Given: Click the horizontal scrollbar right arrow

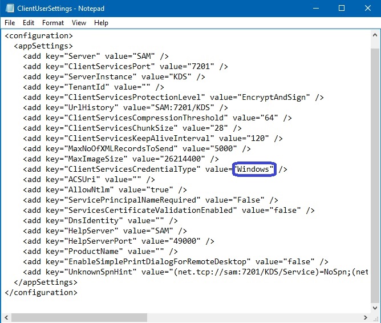Looking at the screenshot, I should pos(365,318).
